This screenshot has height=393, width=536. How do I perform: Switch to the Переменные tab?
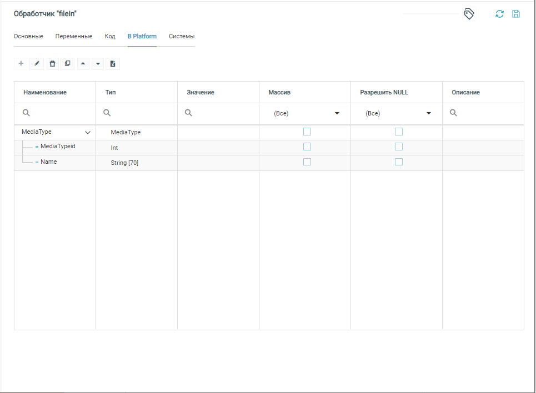pos(74,37)
